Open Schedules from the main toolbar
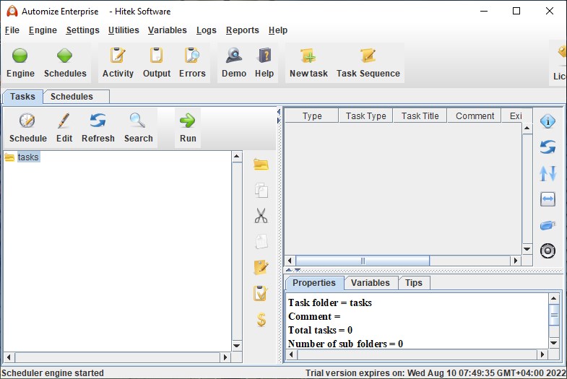567x379 pixels. [65, 63]
